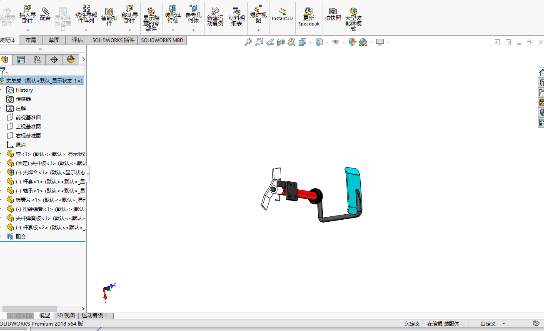Select the 夹总成 top-level assembly node
Image resolution: width=544 pixels, height=331 pixels.
[42, 81]
